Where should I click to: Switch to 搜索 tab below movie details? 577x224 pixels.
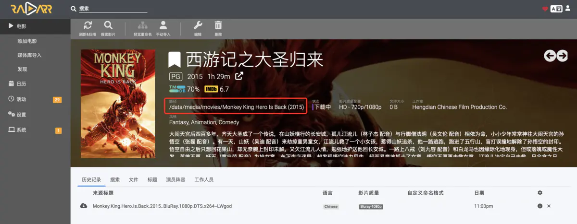coord(115,179)
